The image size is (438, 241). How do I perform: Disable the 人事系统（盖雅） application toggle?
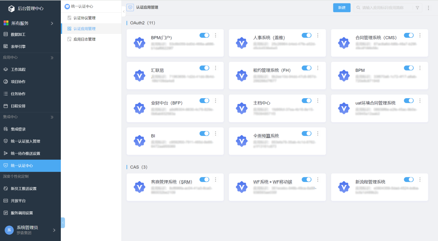click(x=306, y=35)
